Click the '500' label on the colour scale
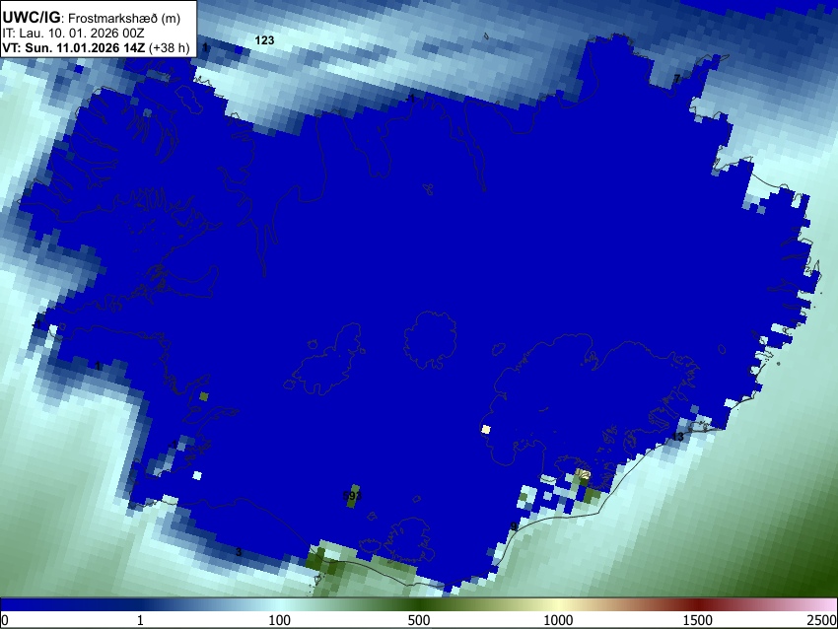838x629 pixels. pyautogui.click(x=418, y=620)
